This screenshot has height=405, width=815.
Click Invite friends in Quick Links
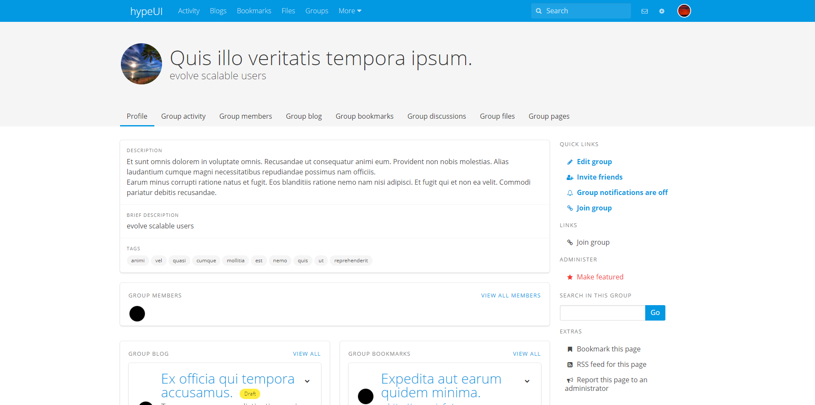[599, 177]
